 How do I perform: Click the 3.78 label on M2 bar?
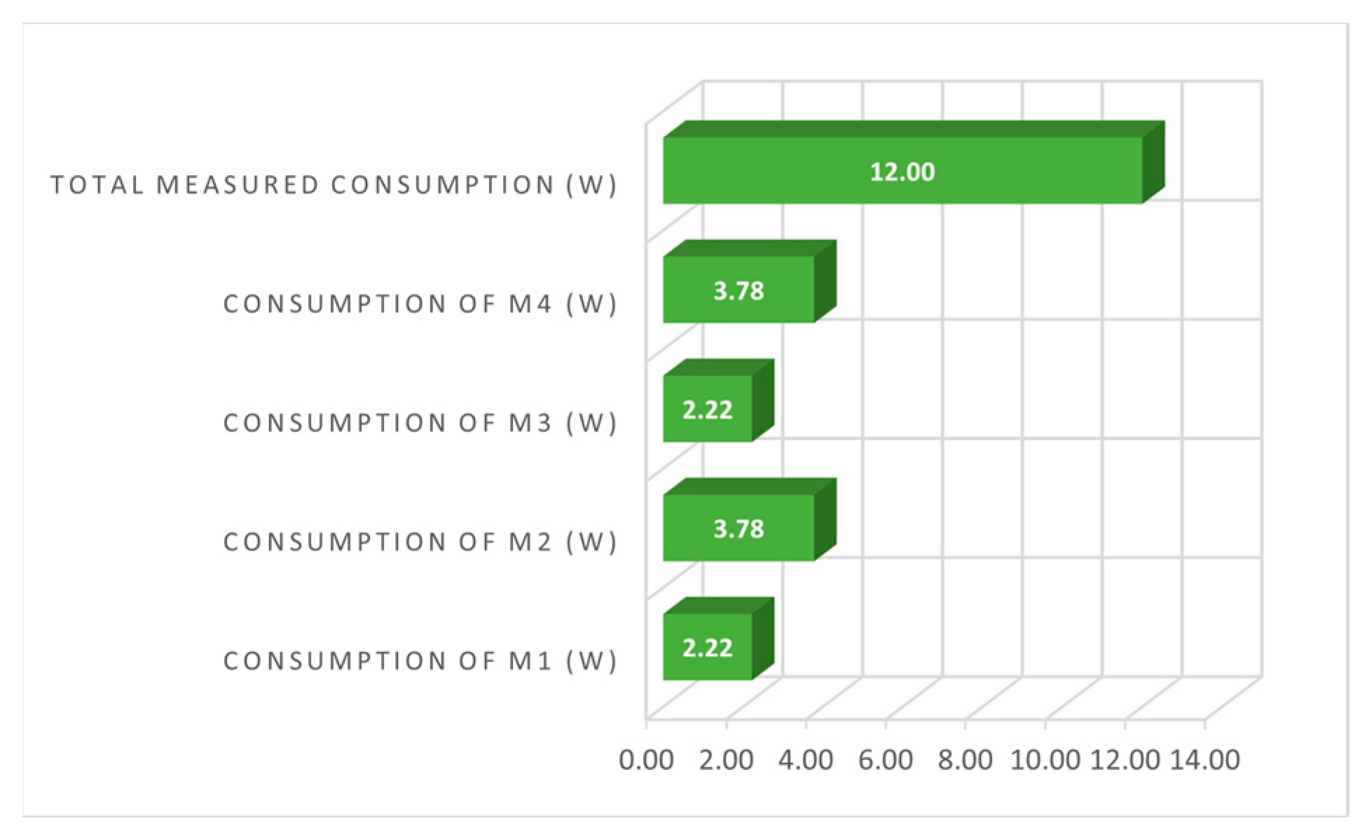pos(738,529)
